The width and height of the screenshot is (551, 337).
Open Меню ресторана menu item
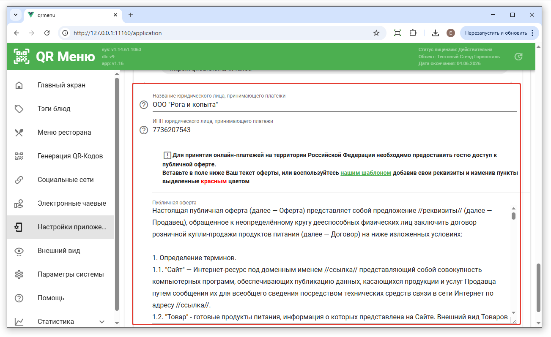tap(60, 133)
